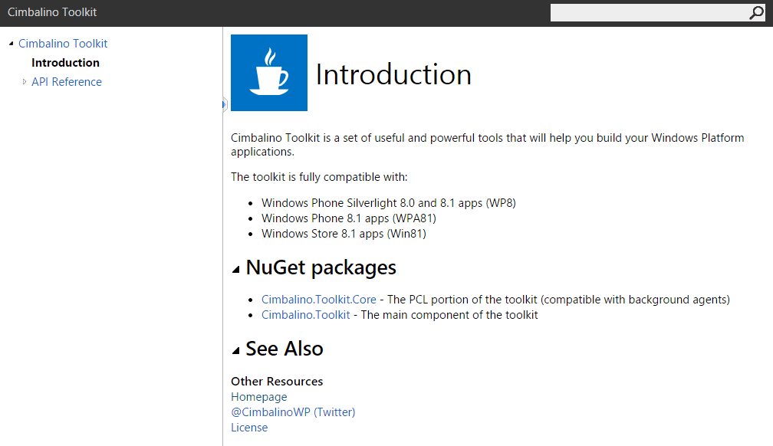Expand the API Reference tree node
Image resolution: width=773 pixels, height=446 pixels.
[24, 81]
